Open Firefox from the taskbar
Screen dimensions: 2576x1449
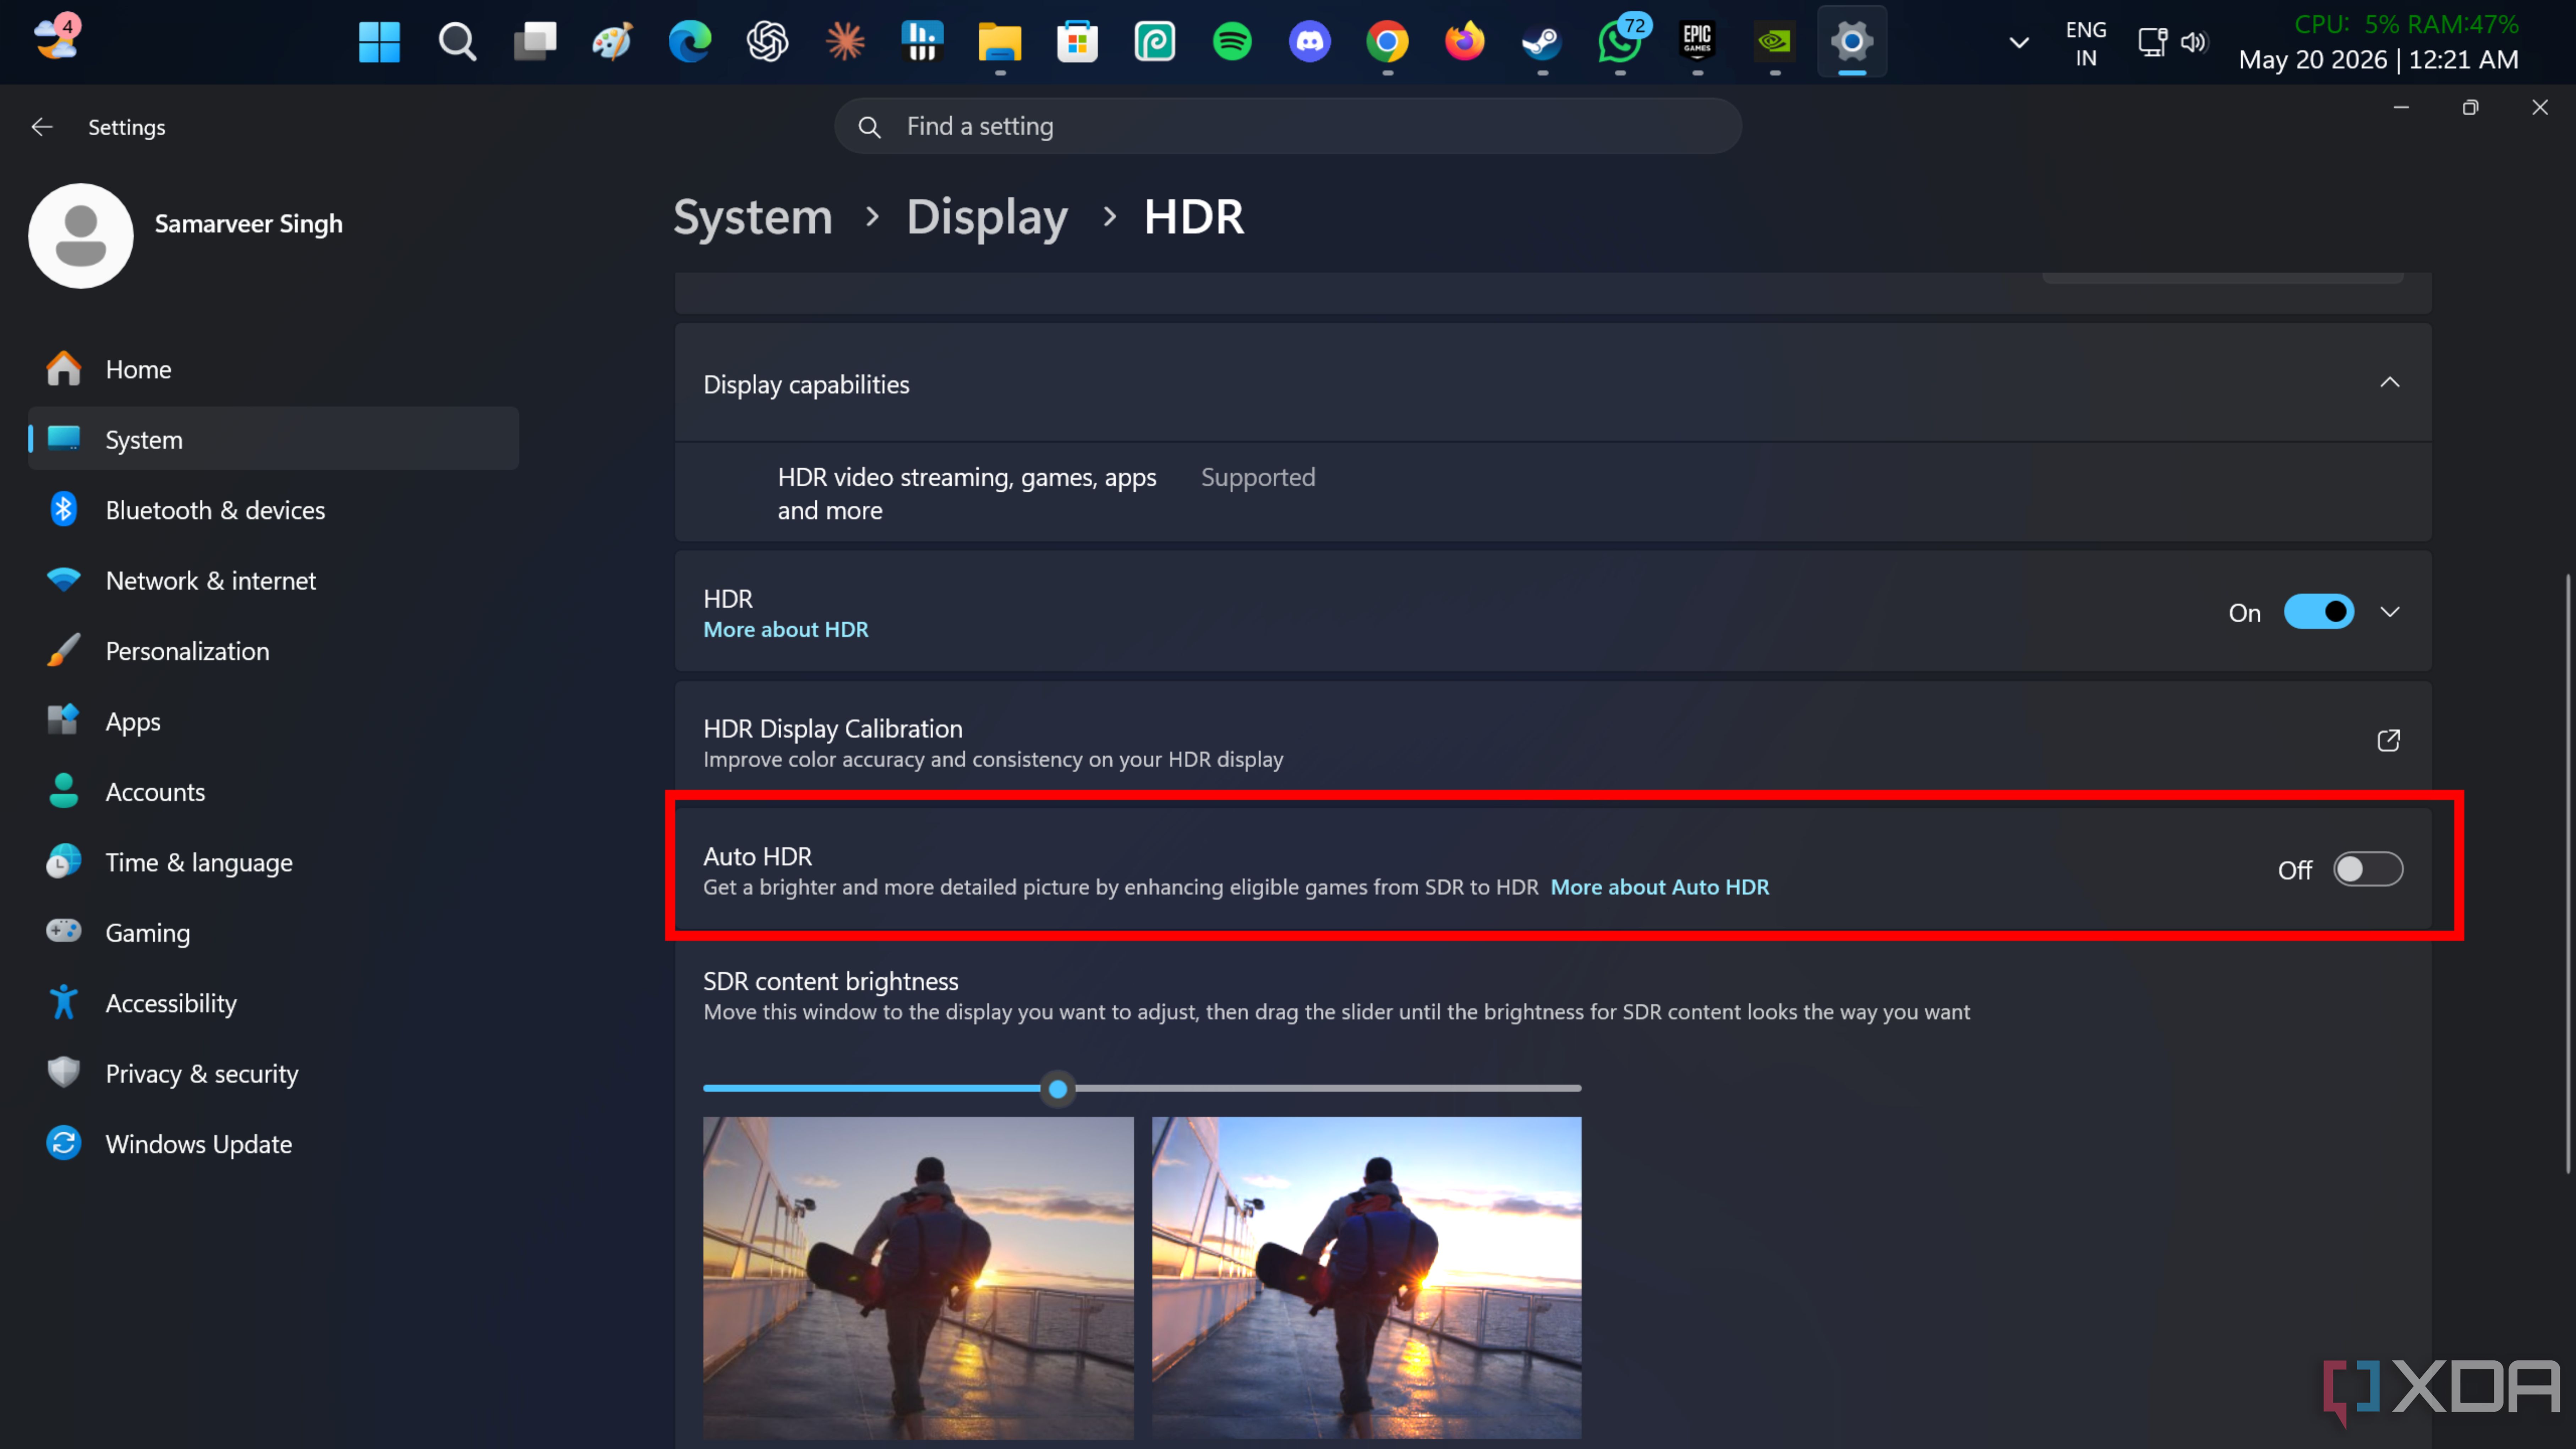(x=1465, y=42)
